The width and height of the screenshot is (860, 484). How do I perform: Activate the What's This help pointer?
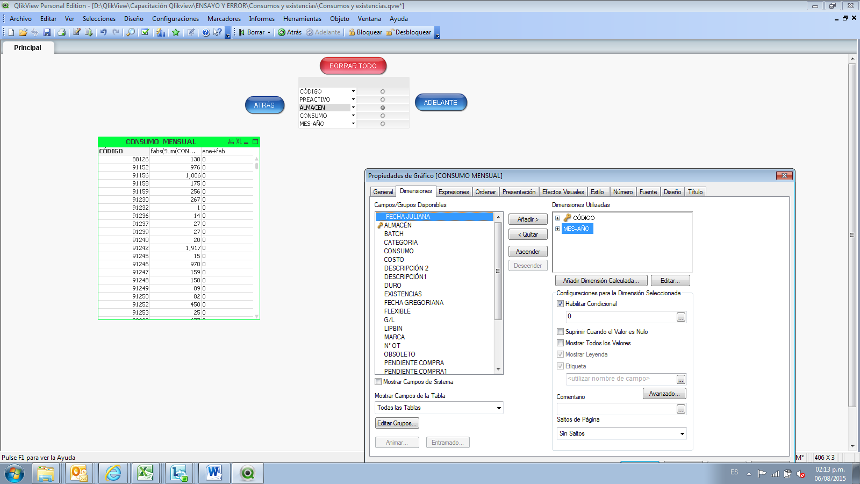(x=217, y=32)
